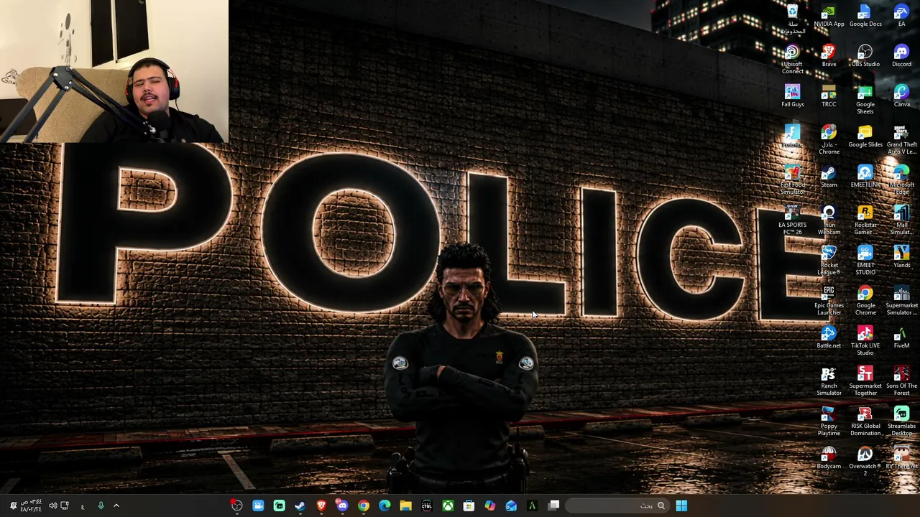The width and height of the screenshot is (920, 517).
Task: Select the Fortnite desktop shortcut
Action: coord(792,137)
